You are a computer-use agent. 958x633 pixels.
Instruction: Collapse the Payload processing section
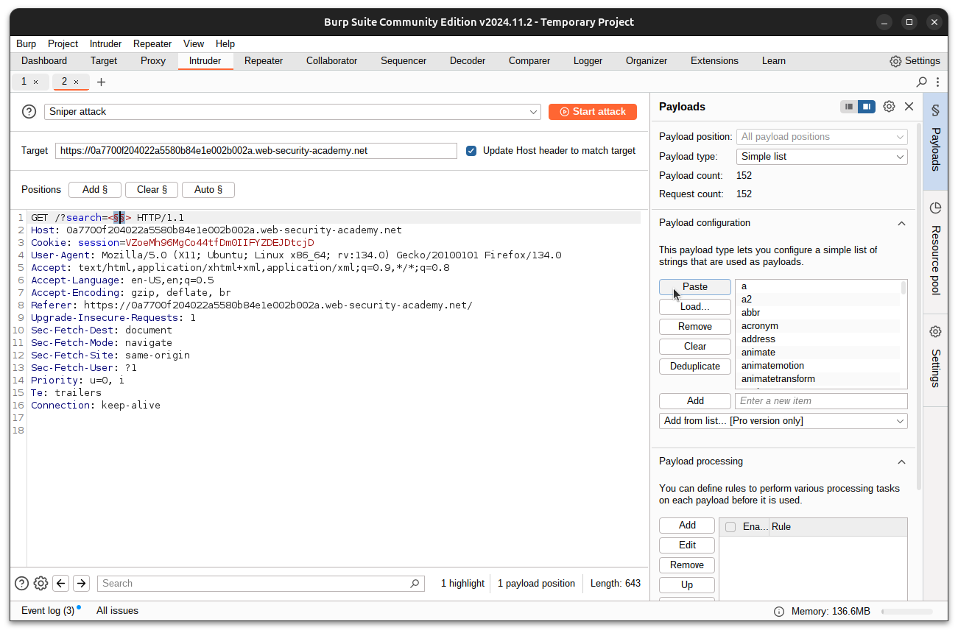pos(901,462)
